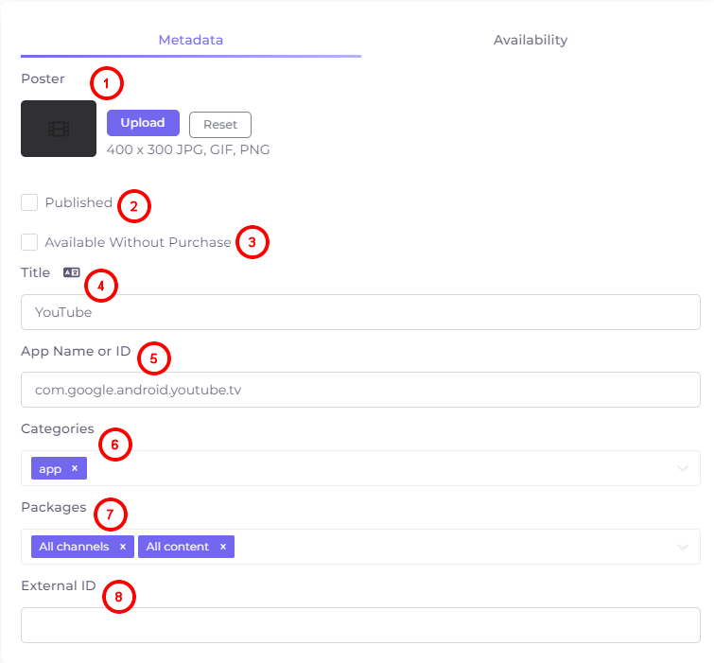This screenshot has width=714, height=663.
Task: Click the Published label text
Action: tap(78, 202)
